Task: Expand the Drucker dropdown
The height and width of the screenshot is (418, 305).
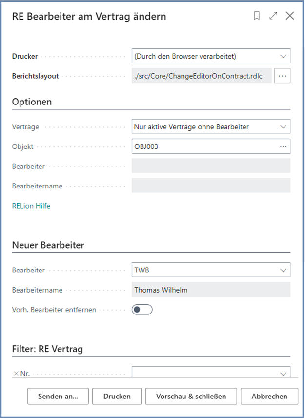Action: coord(283,56)
